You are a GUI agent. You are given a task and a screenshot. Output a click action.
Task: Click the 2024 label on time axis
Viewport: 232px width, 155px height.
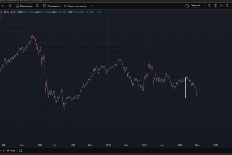(108, 145)
